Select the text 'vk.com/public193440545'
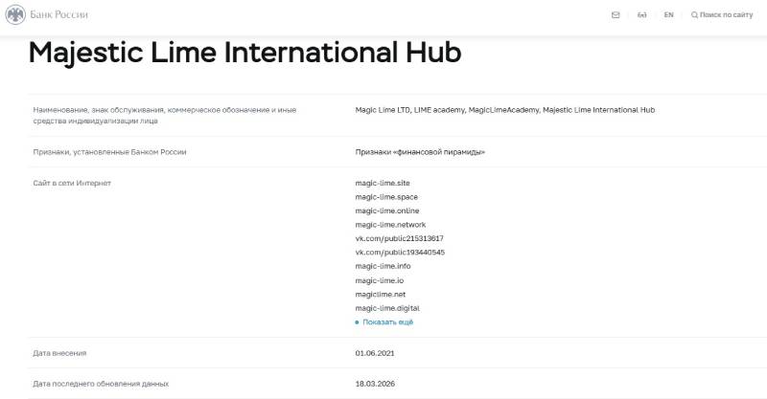767x399 pixels. pyautogui.click(x=400, y=253)
